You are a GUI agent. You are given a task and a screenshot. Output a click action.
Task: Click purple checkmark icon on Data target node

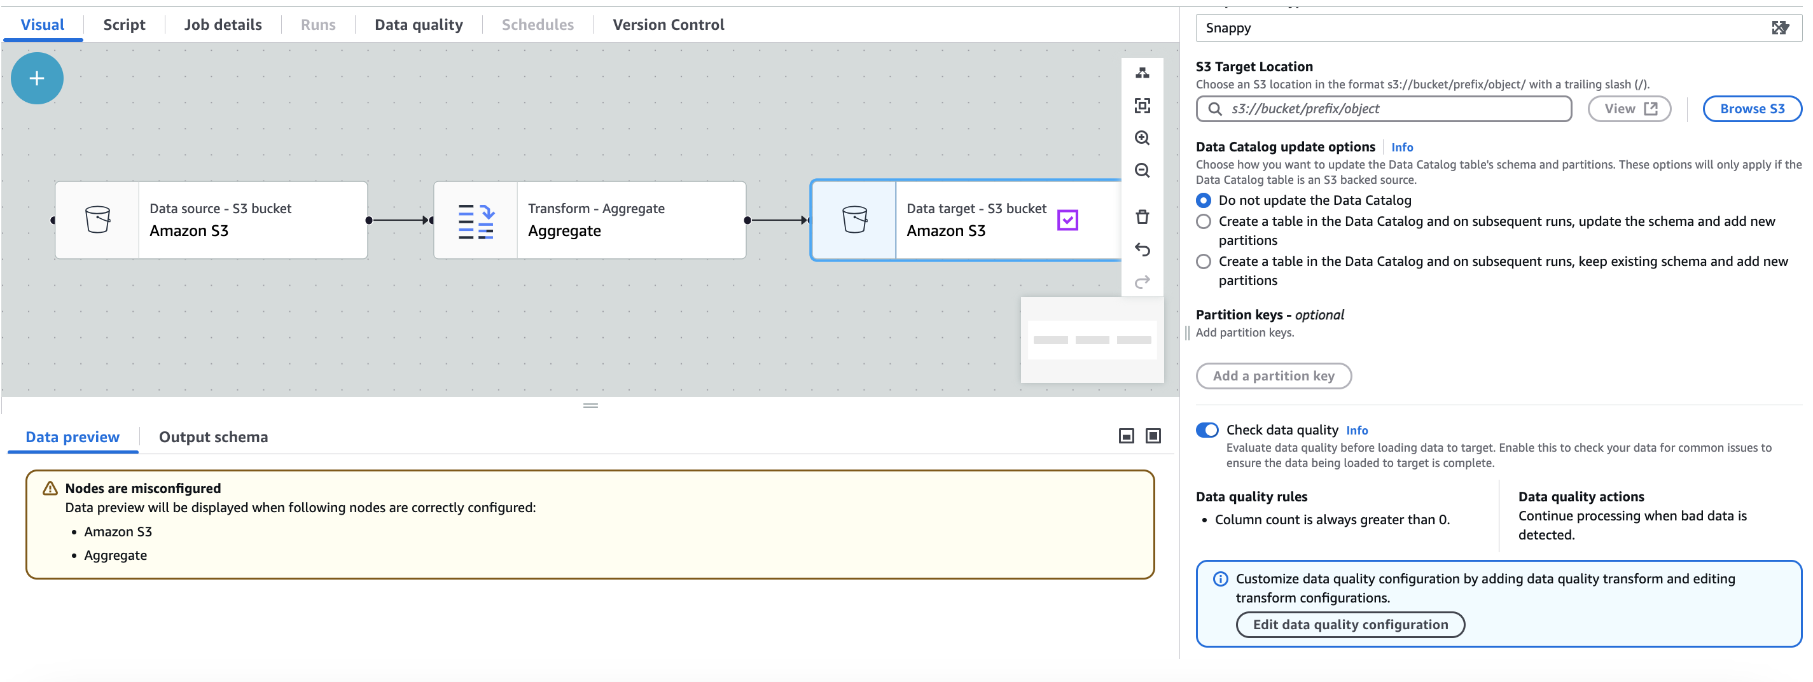(x=1067, y=220)
